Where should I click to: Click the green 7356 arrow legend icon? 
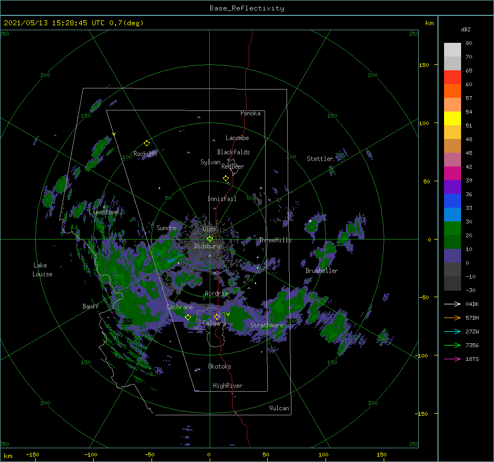click(452, 346)
